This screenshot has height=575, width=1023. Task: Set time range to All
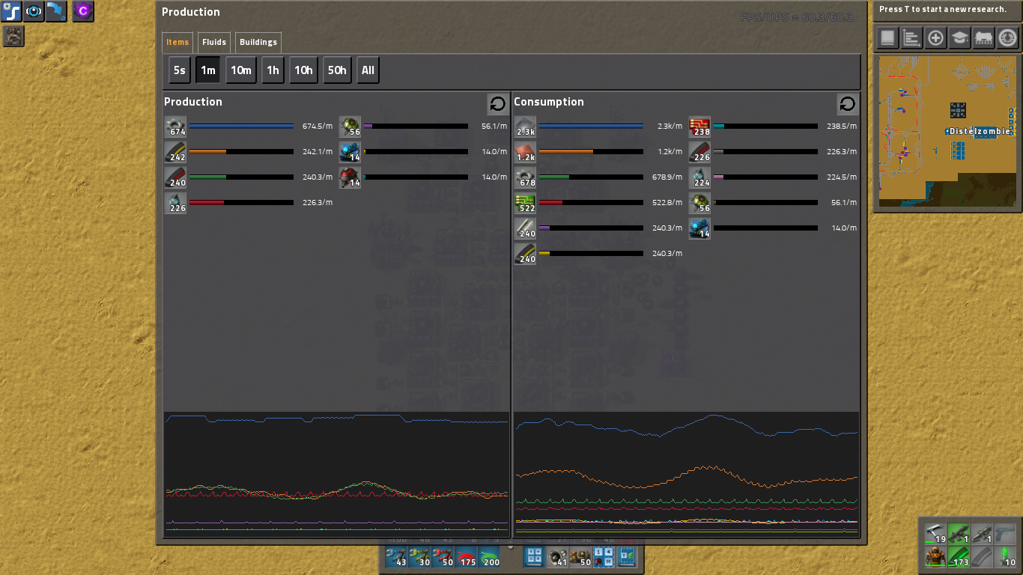tap(368, 70)
